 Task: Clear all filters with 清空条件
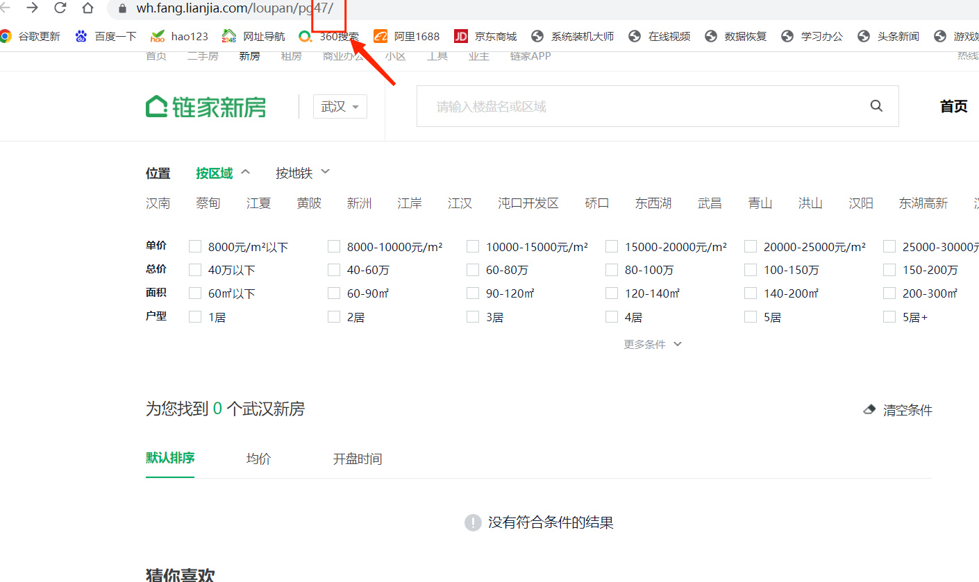coord(907,410)
